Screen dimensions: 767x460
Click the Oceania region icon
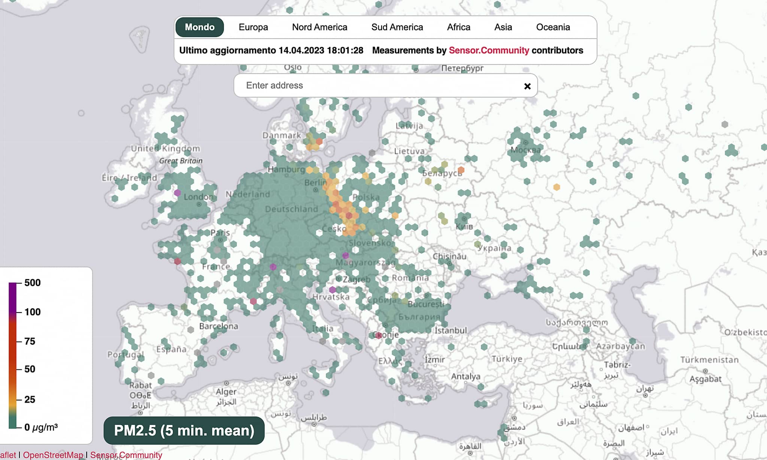(x=552, y=27)
